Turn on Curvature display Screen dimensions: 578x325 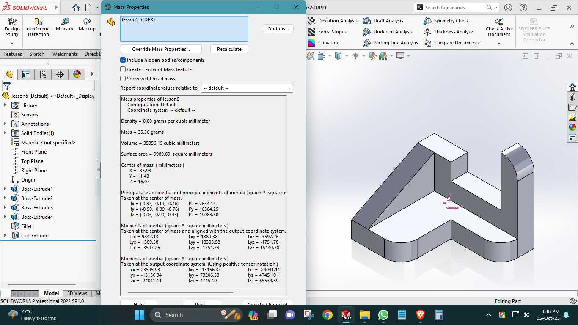pyautogui.click(x=324, y=43)
